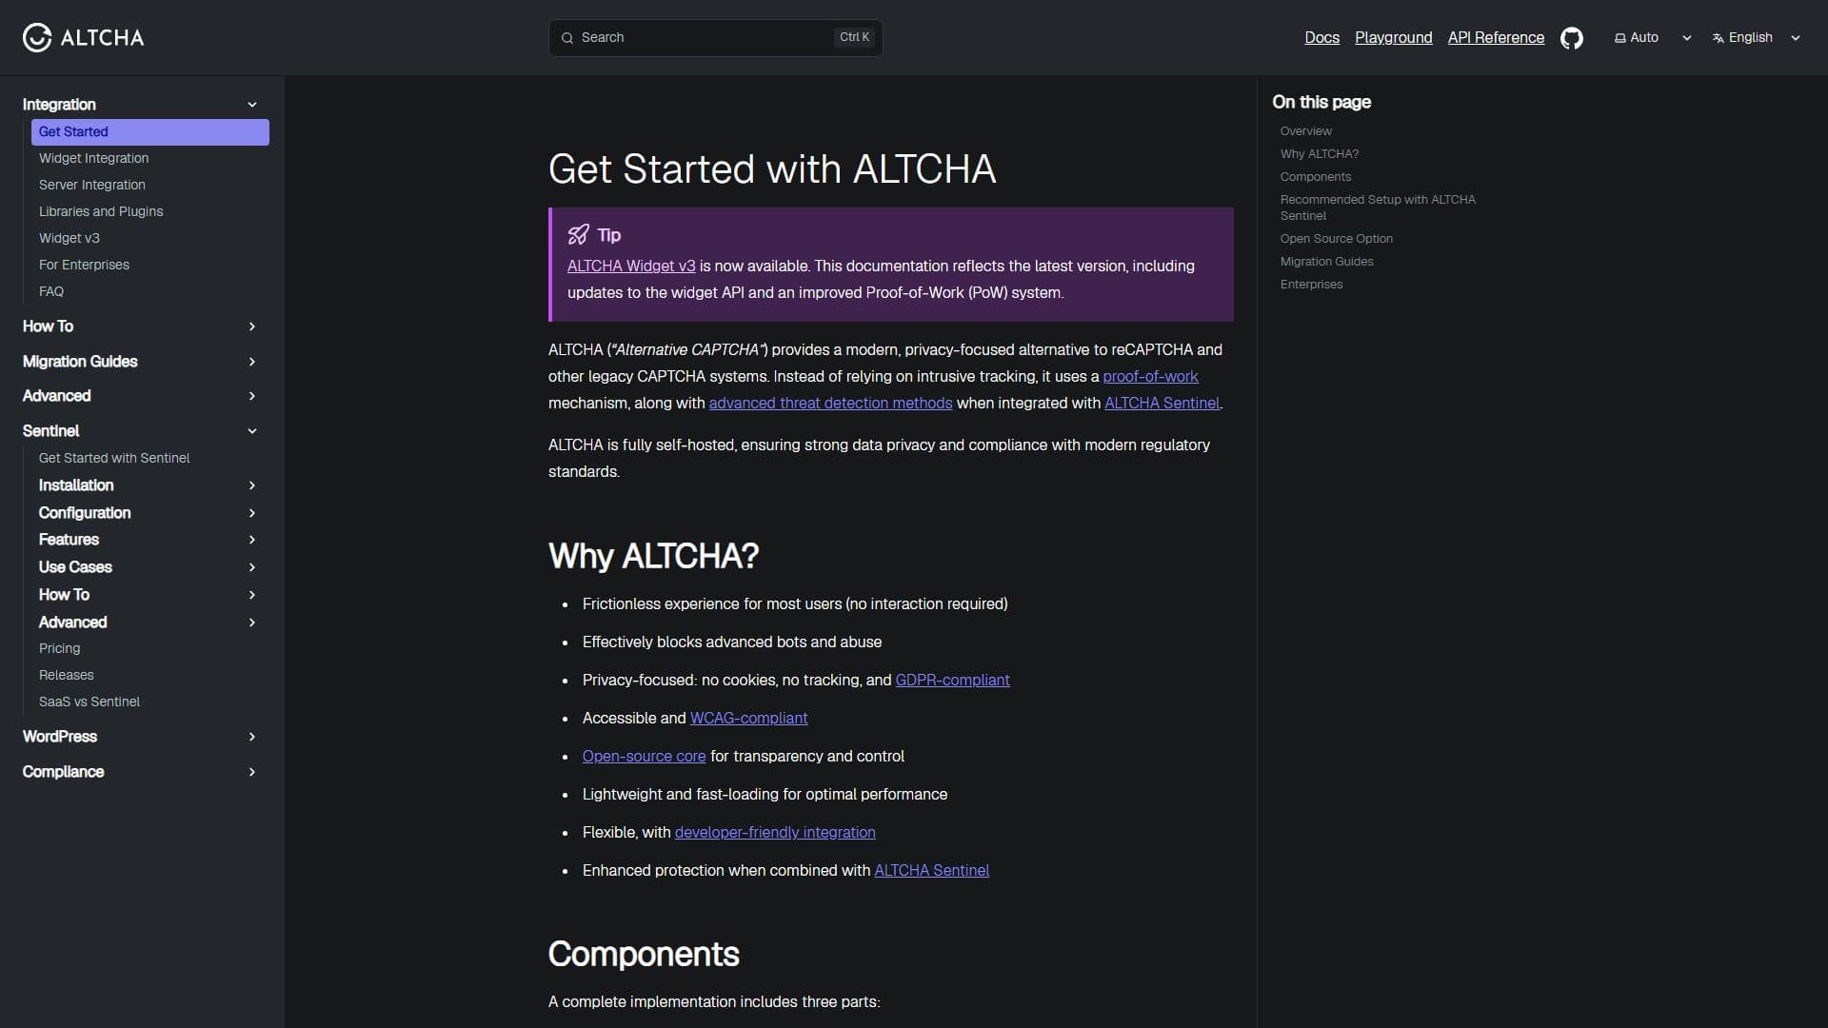Click the ALTCHA logo in header

click(x=84, y=38)
